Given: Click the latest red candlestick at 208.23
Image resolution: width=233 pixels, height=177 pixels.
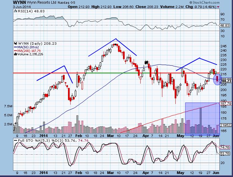Looking at the screenshot, I should click(x=217, y=79).
